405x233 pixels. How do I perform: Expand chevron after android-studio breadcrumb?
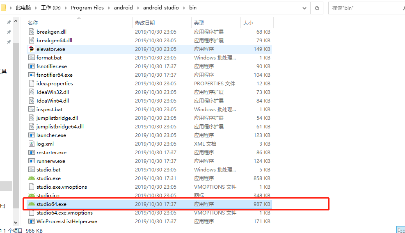[184, 8]
